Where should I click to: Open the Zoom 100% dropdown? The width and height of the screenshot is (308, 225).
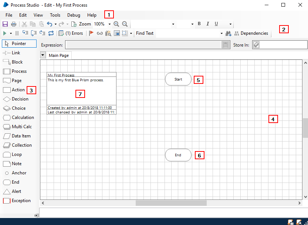tap(109, 24)
